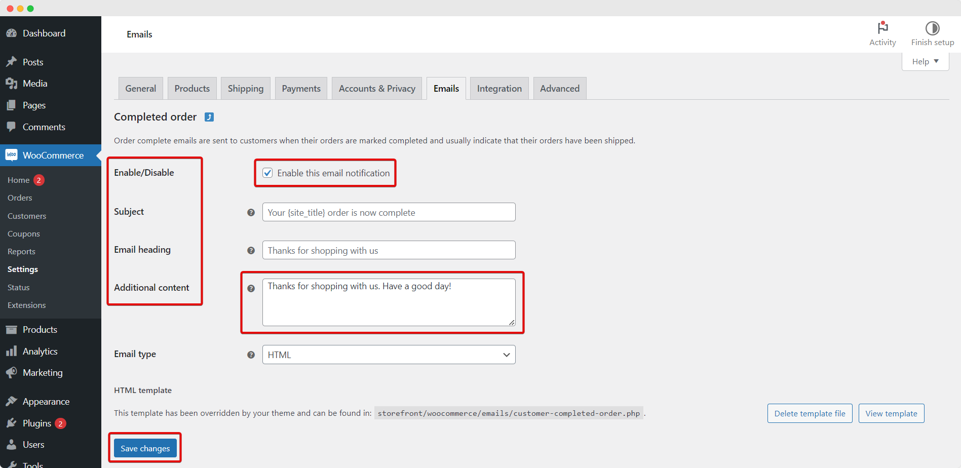Click the Completed order heading
Image resolution: width=961 pixels, height=468 pixels.
click(155, 117)
